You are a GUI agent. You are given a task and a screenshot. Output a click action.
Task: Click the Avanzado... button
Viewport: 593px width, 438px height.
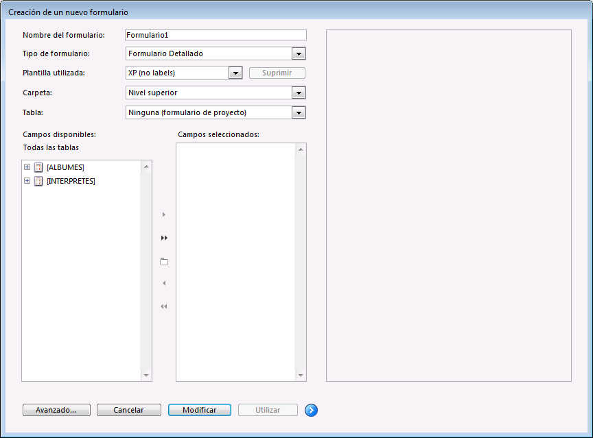pos(57,410)
